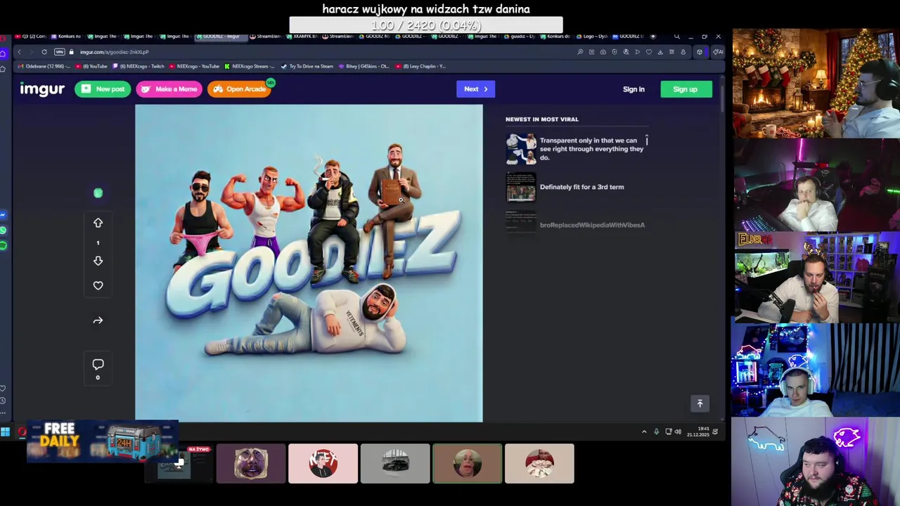Show hidden tray icons chevron
This screenshot has height=506, width=900.
pos(644,432)
